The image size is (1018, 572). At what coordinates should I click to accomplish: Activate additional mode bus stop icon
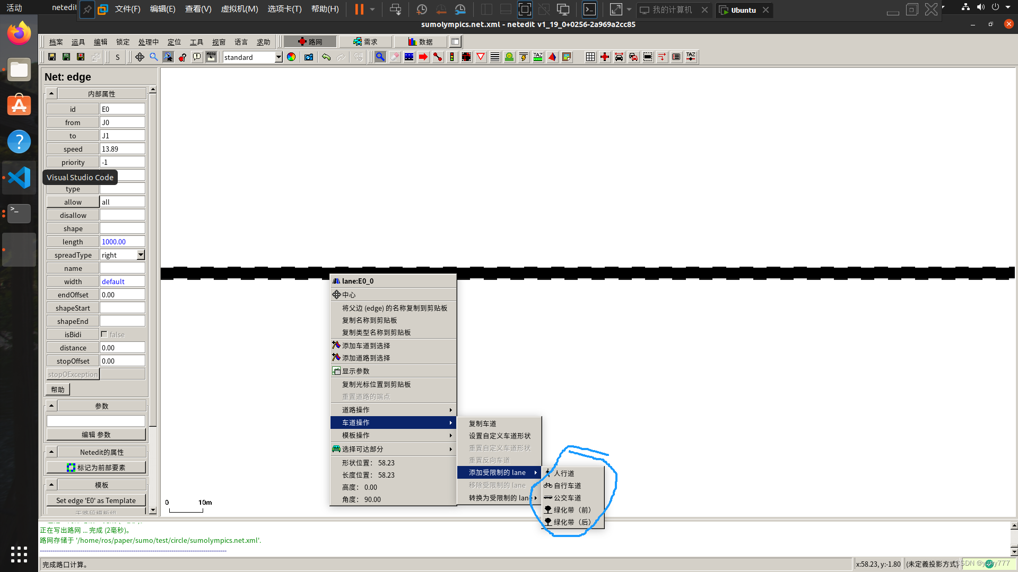[x=509, y=57]
